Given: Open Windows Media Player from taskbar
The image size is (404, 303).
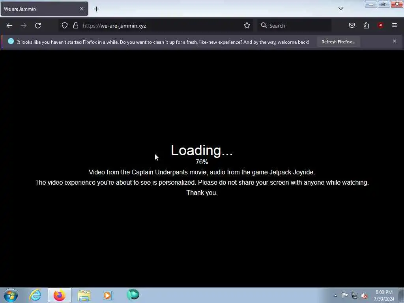Looking at the screenshot, I should pos(108,295).
